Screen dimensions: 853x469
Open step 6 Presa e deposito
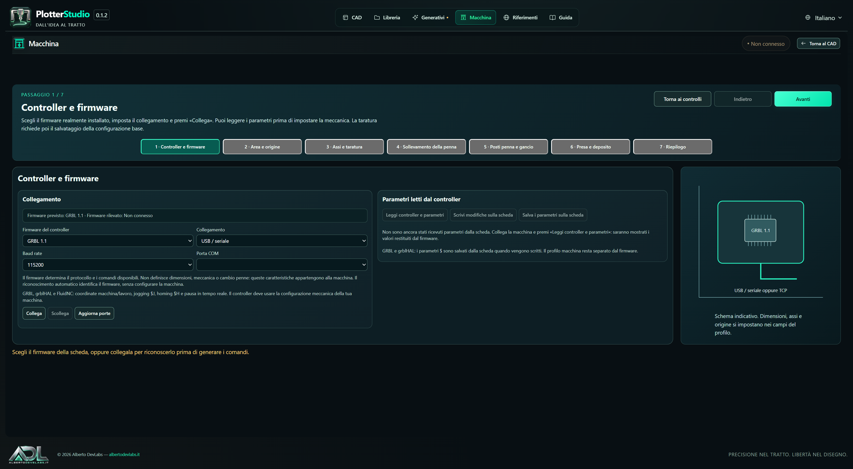(591, 147)
